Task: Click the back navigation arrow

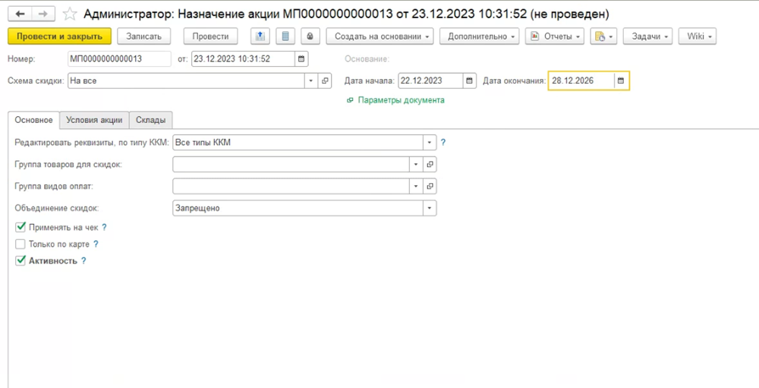Action: coord(20,14)
